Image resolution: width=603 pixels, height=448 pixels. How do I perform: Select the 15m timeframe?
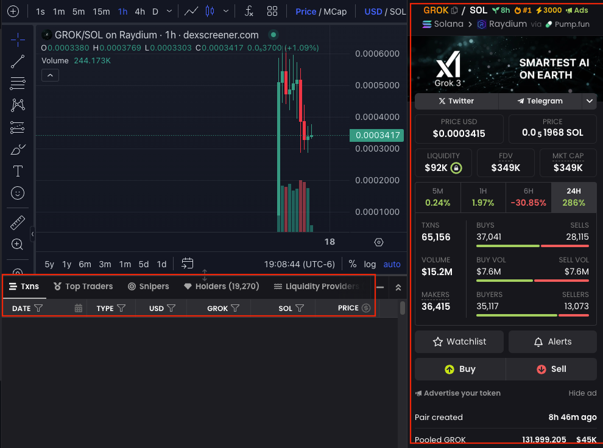101,12
